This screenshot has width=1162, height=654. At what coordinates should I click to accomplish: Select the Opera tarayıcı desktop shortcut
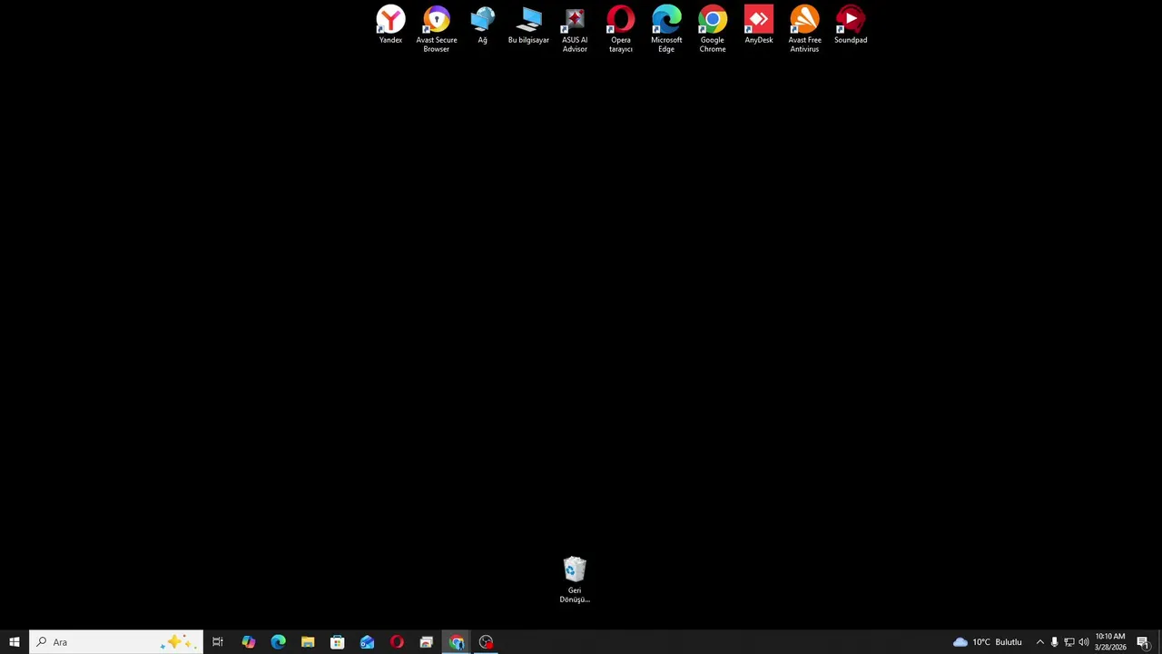click(x=621, y=29)
